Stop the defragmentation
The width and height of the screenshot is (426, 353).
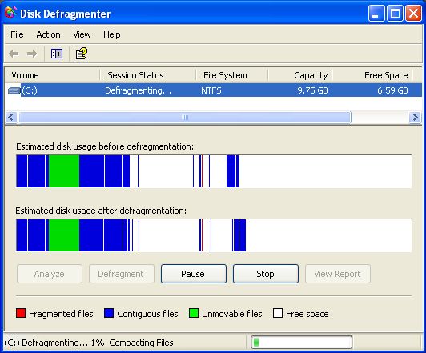point(265,274)
